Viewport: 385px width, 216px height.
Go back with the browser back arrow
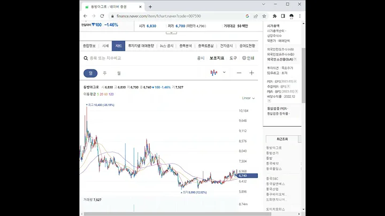[x=85, y=16]
